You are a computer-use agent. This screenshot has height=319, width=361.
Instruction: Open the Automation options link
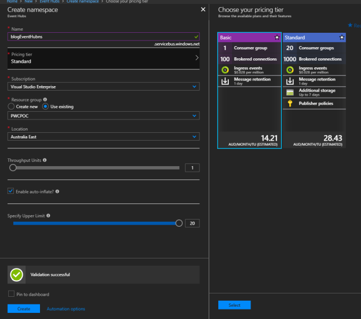pos(66,308)
